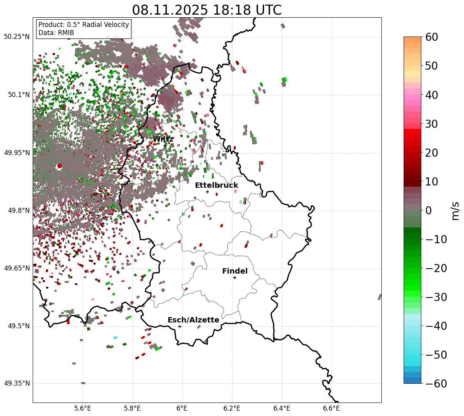Click the colorbar −20 tick label
This screenshot has height=416, width=464.
tap(436, 268)
